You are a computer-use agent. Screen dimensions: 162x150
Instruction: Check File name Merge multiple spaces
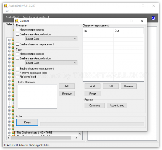tap(18, 29)
